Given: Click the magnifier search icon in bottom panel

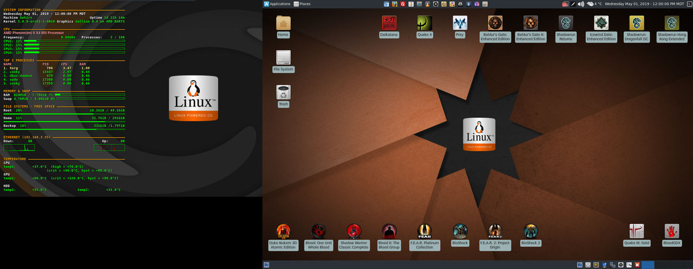Looking at the screenshot, I should [x=629, y=265].
